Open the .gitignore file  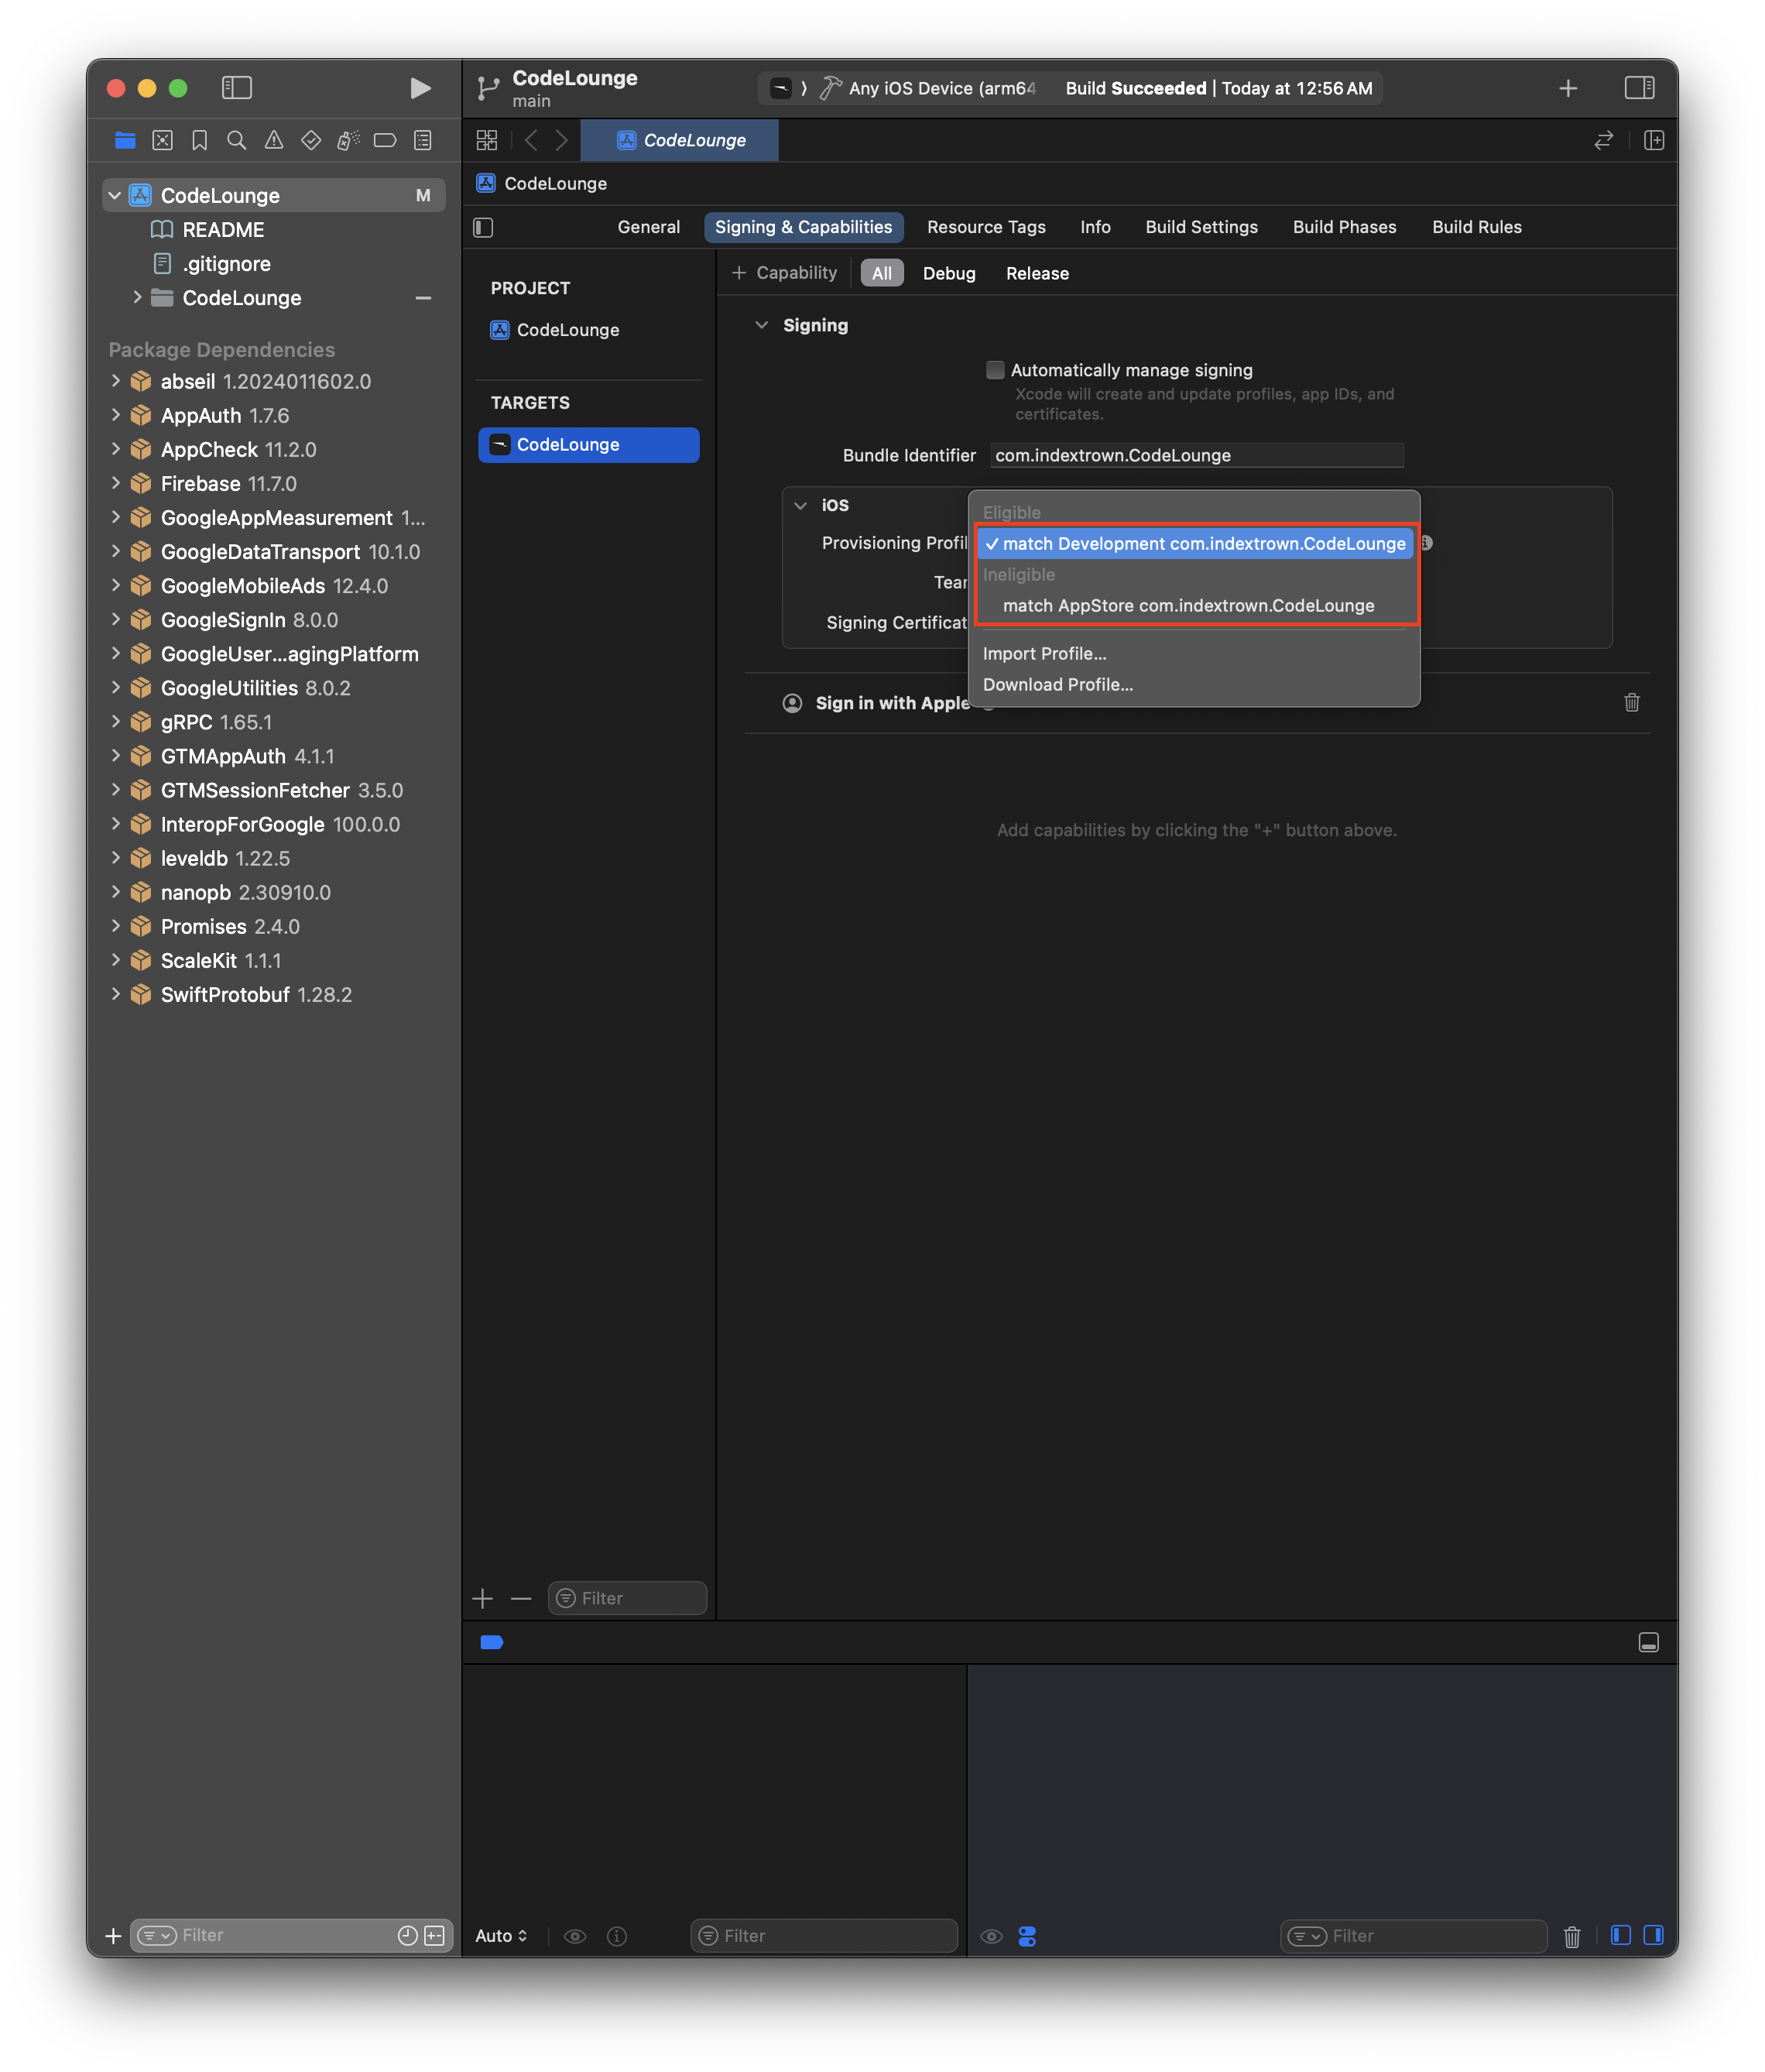click(x=225, y=263)
